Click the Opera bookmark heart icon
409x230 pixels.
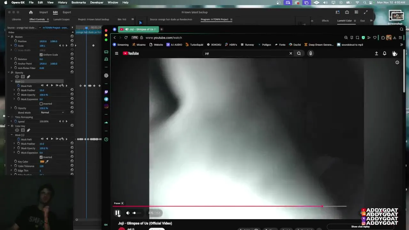(375, 38)
